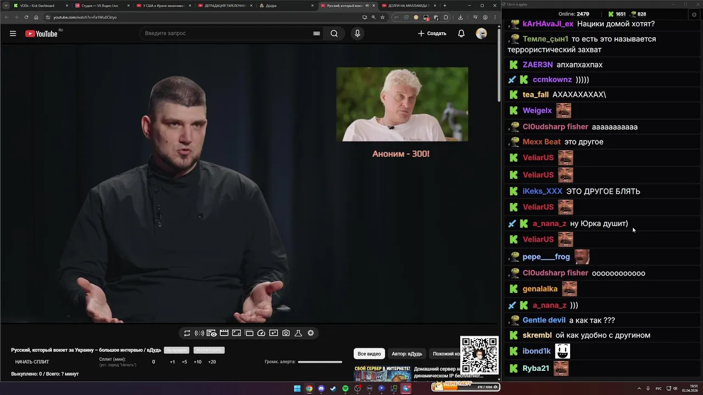The width and height of the screenshot is (703, 395).
Task: Click НАЧАТЬ СПЛИТ button
Action: (32, 362)
